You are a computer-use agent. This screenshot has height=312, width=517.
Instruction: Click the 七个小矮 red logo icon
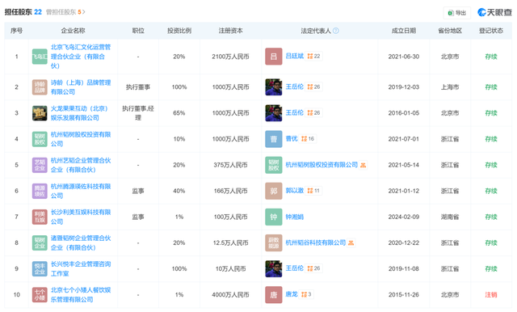click(x=40, y=294)
